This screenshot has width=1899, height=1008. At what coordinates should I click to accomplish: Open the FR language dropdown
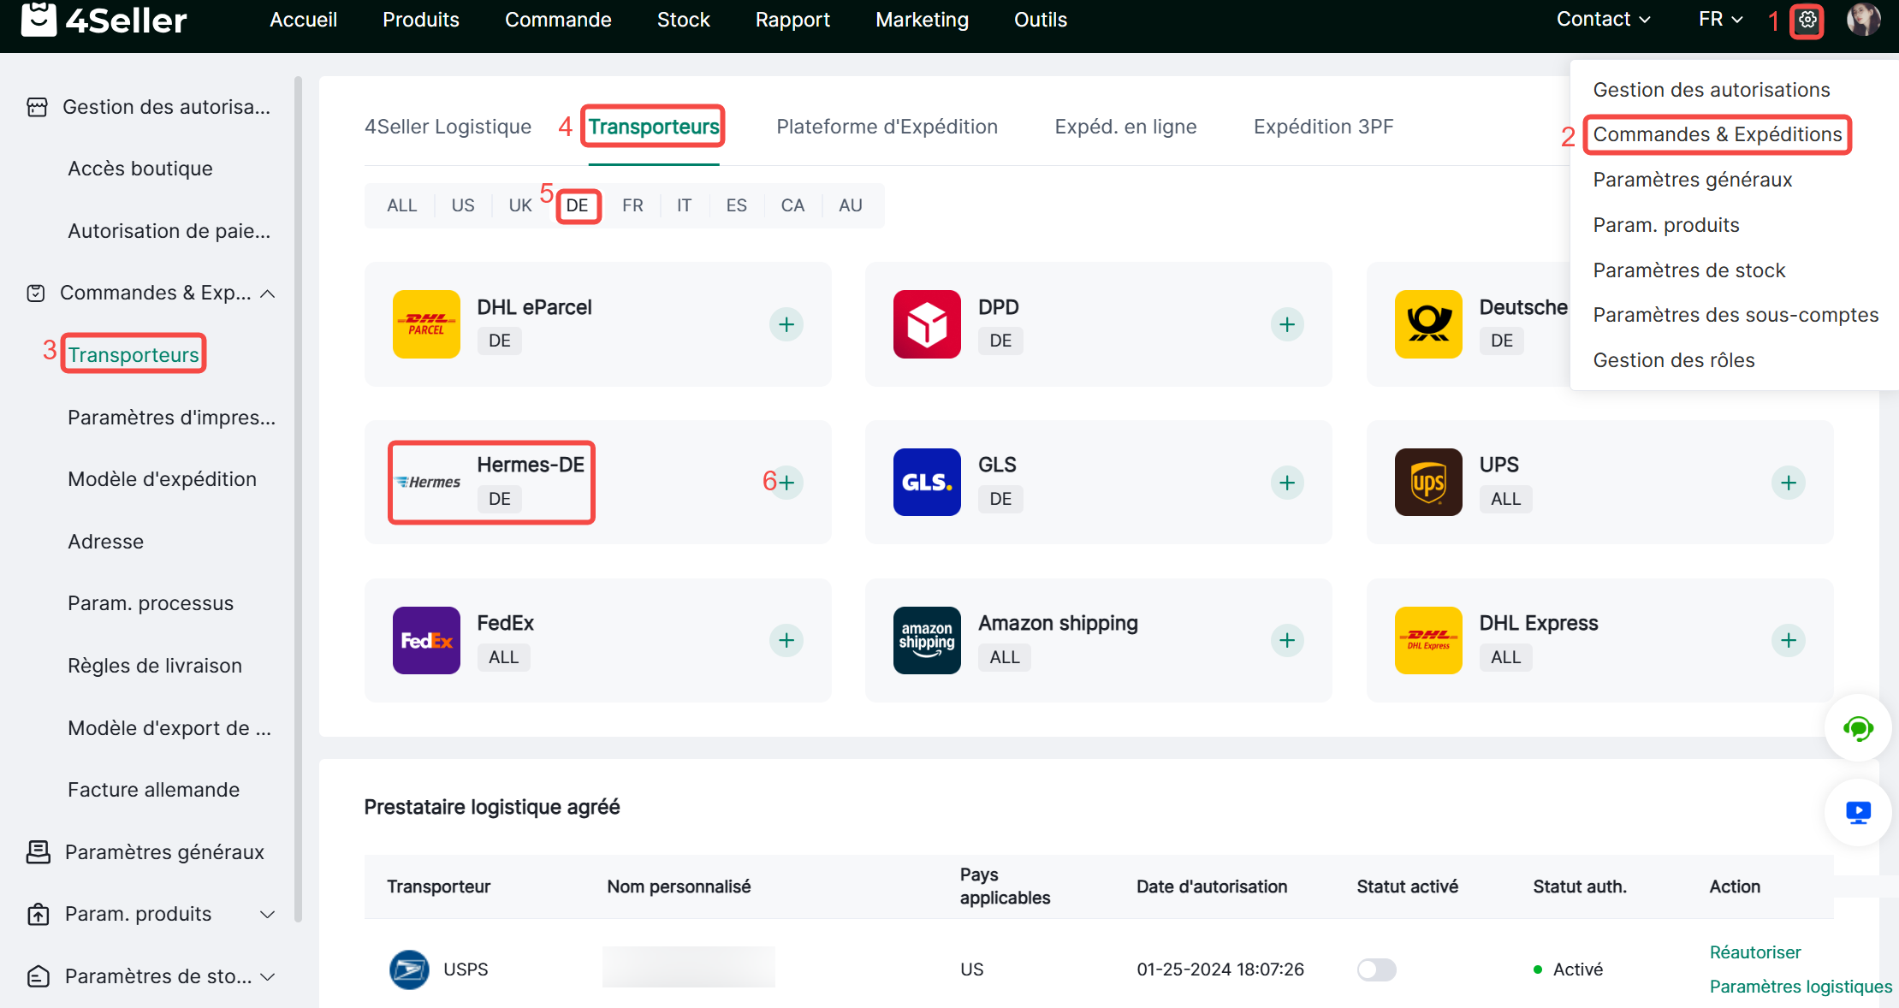pyautogui.click(x=1719, y=20)
